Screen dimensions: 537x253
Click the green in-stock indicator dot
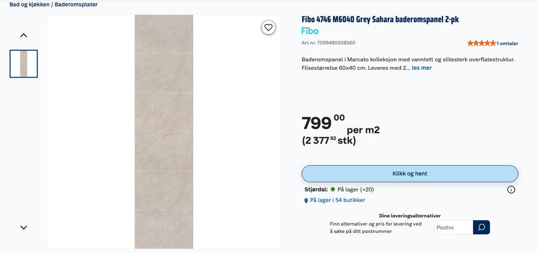(x=333, y=189)
